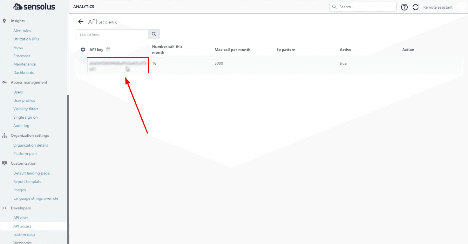Click the magnifier search button
The height and width of the screenshot is (244, 468).
(x=154, y=34)
